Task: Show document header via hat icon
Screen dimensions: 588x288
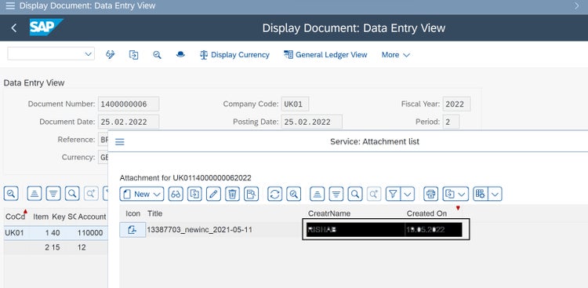Action: click(180, 54)
